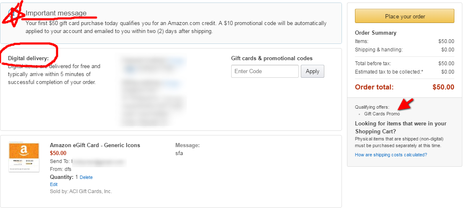The height and width of the screenshot is (209, 472).
Task: Click the Order Summary heading
Action: 376,33
